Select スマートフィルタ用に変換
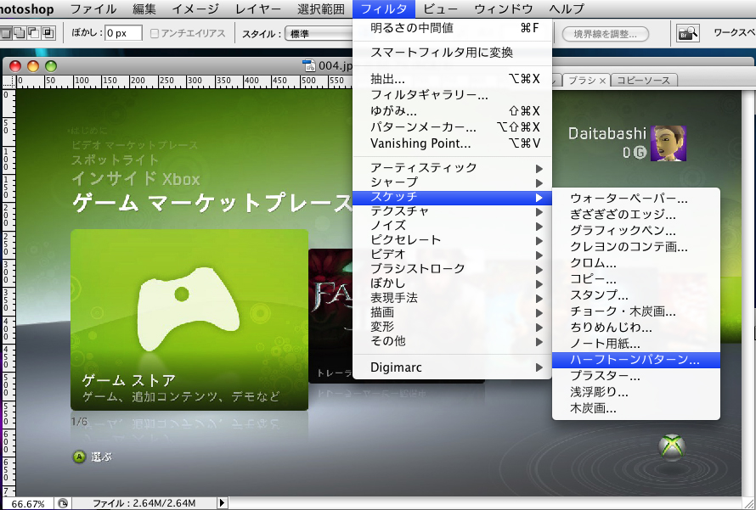This screenshot has width=756, height=510. pos(452,53)
